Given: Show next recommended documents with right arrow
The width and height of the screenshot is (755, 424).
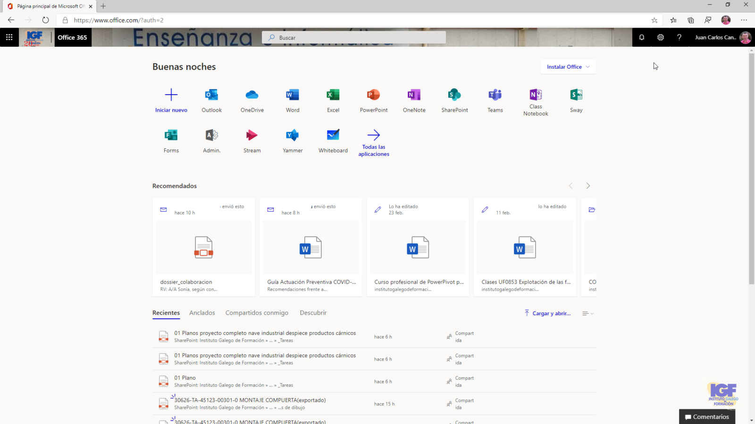Looking at the screenshot, I should [x=588, y=186].
